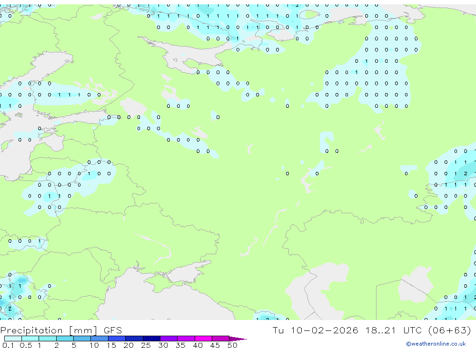Pick the 2–5 mm legend swatch

65,339
